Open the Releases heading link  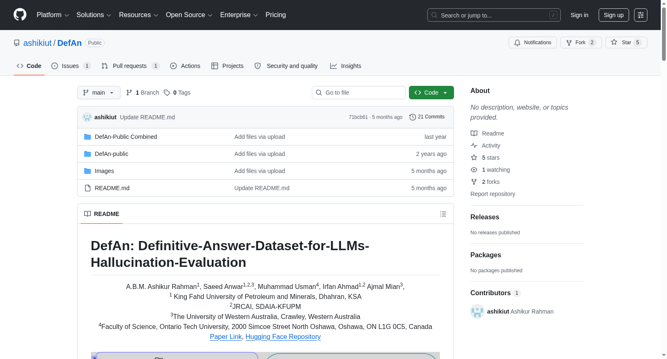tap(485, 217)
